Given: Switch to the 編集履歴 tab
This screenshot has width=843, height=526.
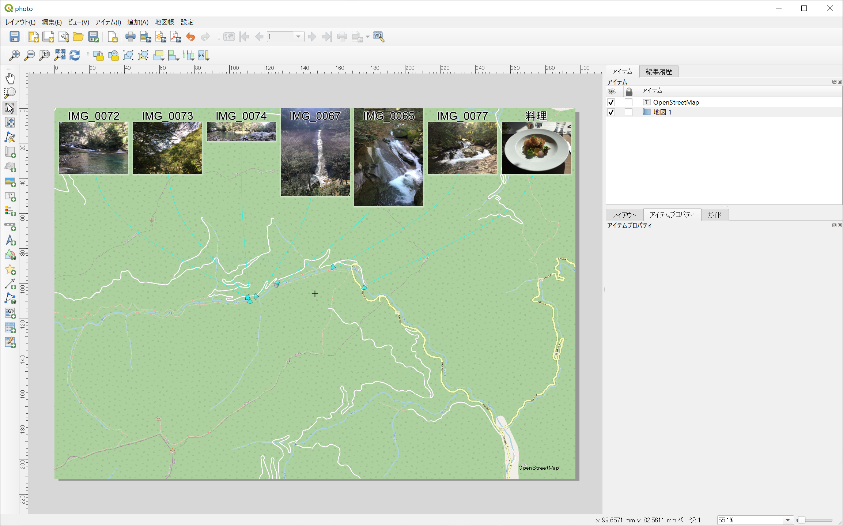Looking at the screenshot, I should point(658,72).
